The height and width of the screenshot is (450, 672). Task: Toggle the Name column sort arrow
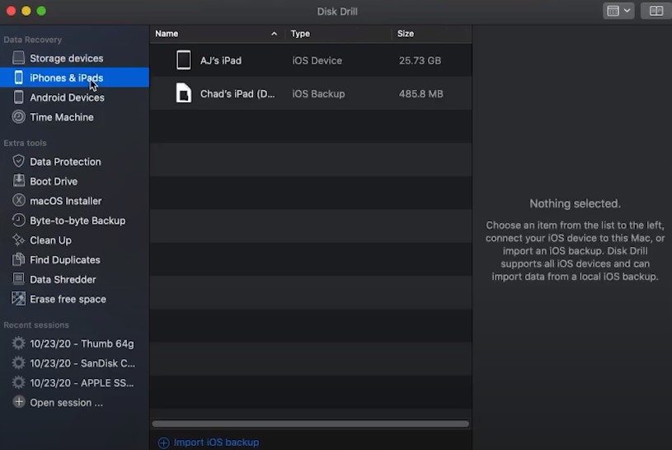click(x=275, y=34)
